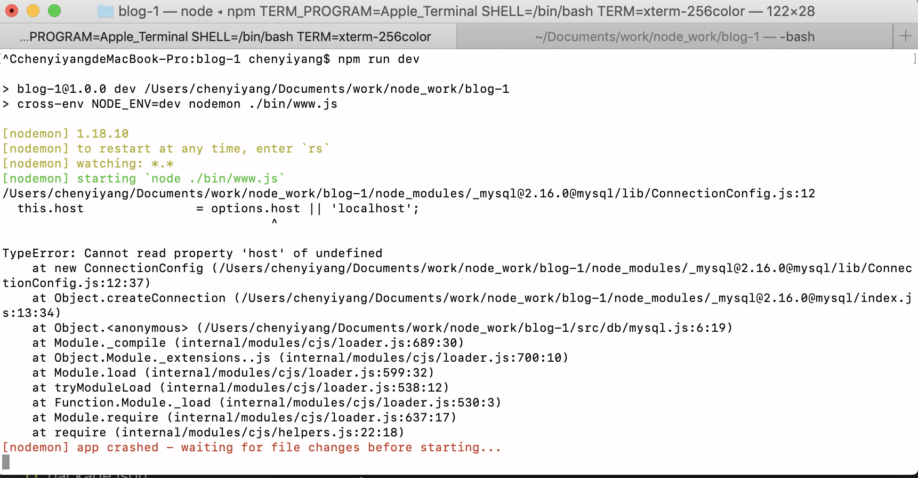This screenshot has width=918, height=478.
Task: Click the 'at Object.Module._extensions..js' stack line
Action: (x=300, y=358)
